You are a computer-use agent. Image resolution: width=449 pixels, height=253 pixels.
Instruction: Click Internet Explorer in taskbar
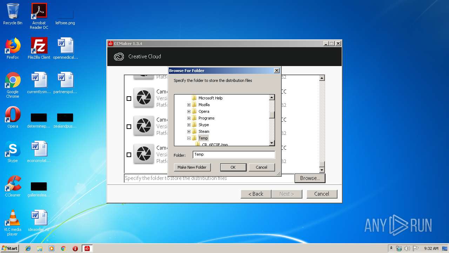28,248
